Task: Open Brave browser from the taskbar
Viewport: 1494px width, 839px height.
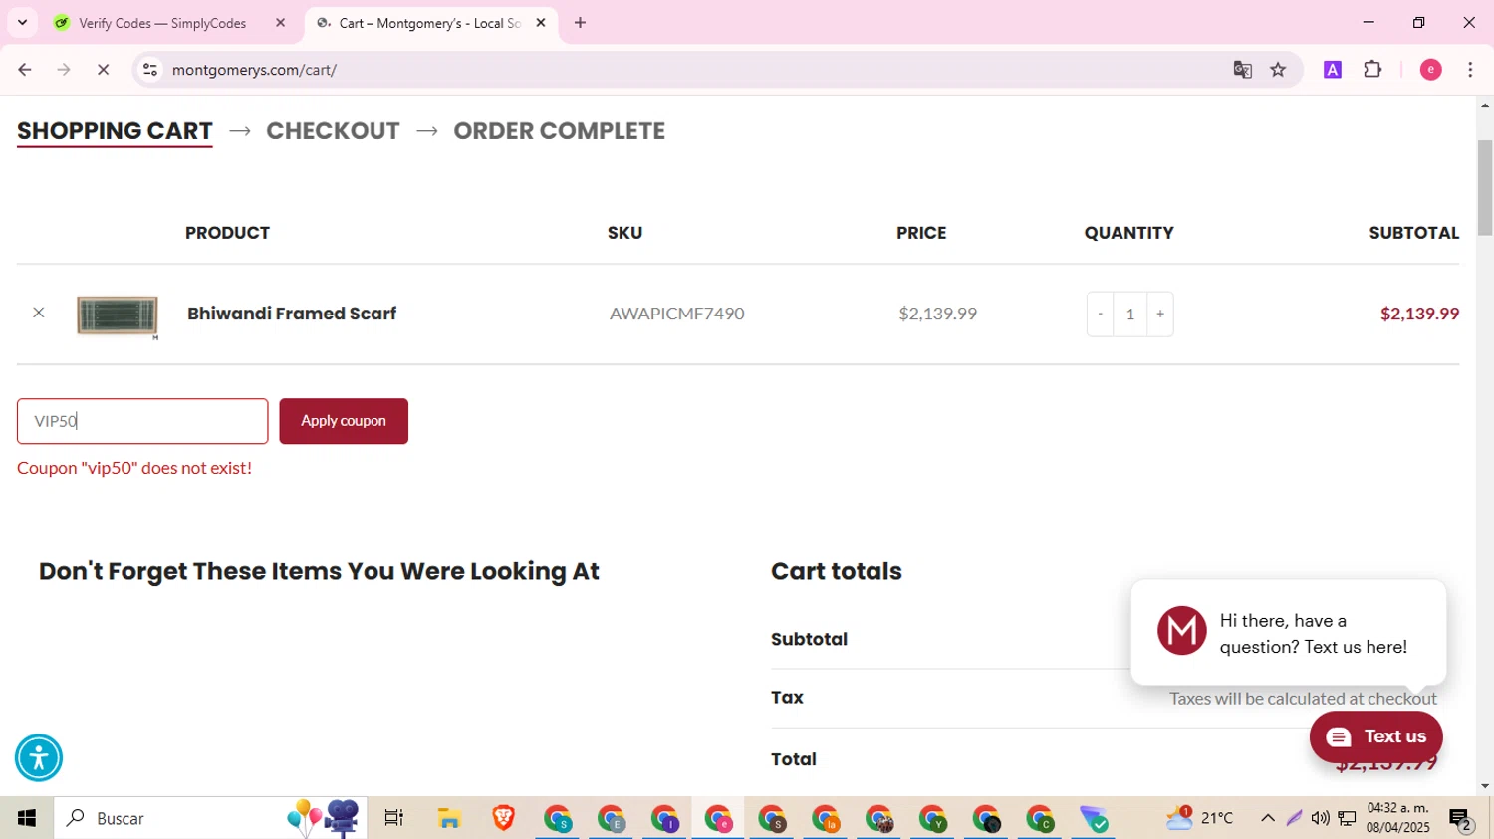Action: pyautogui.click(x=503, y=818)
